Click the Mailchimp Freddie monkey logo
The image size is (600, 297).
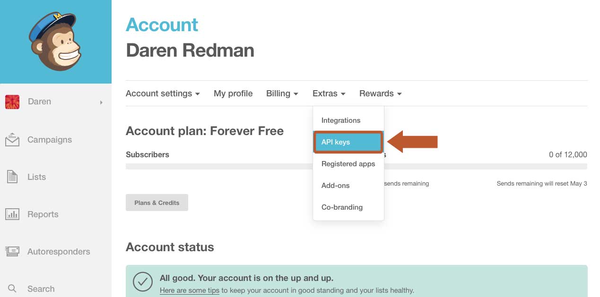pos(55,42)
